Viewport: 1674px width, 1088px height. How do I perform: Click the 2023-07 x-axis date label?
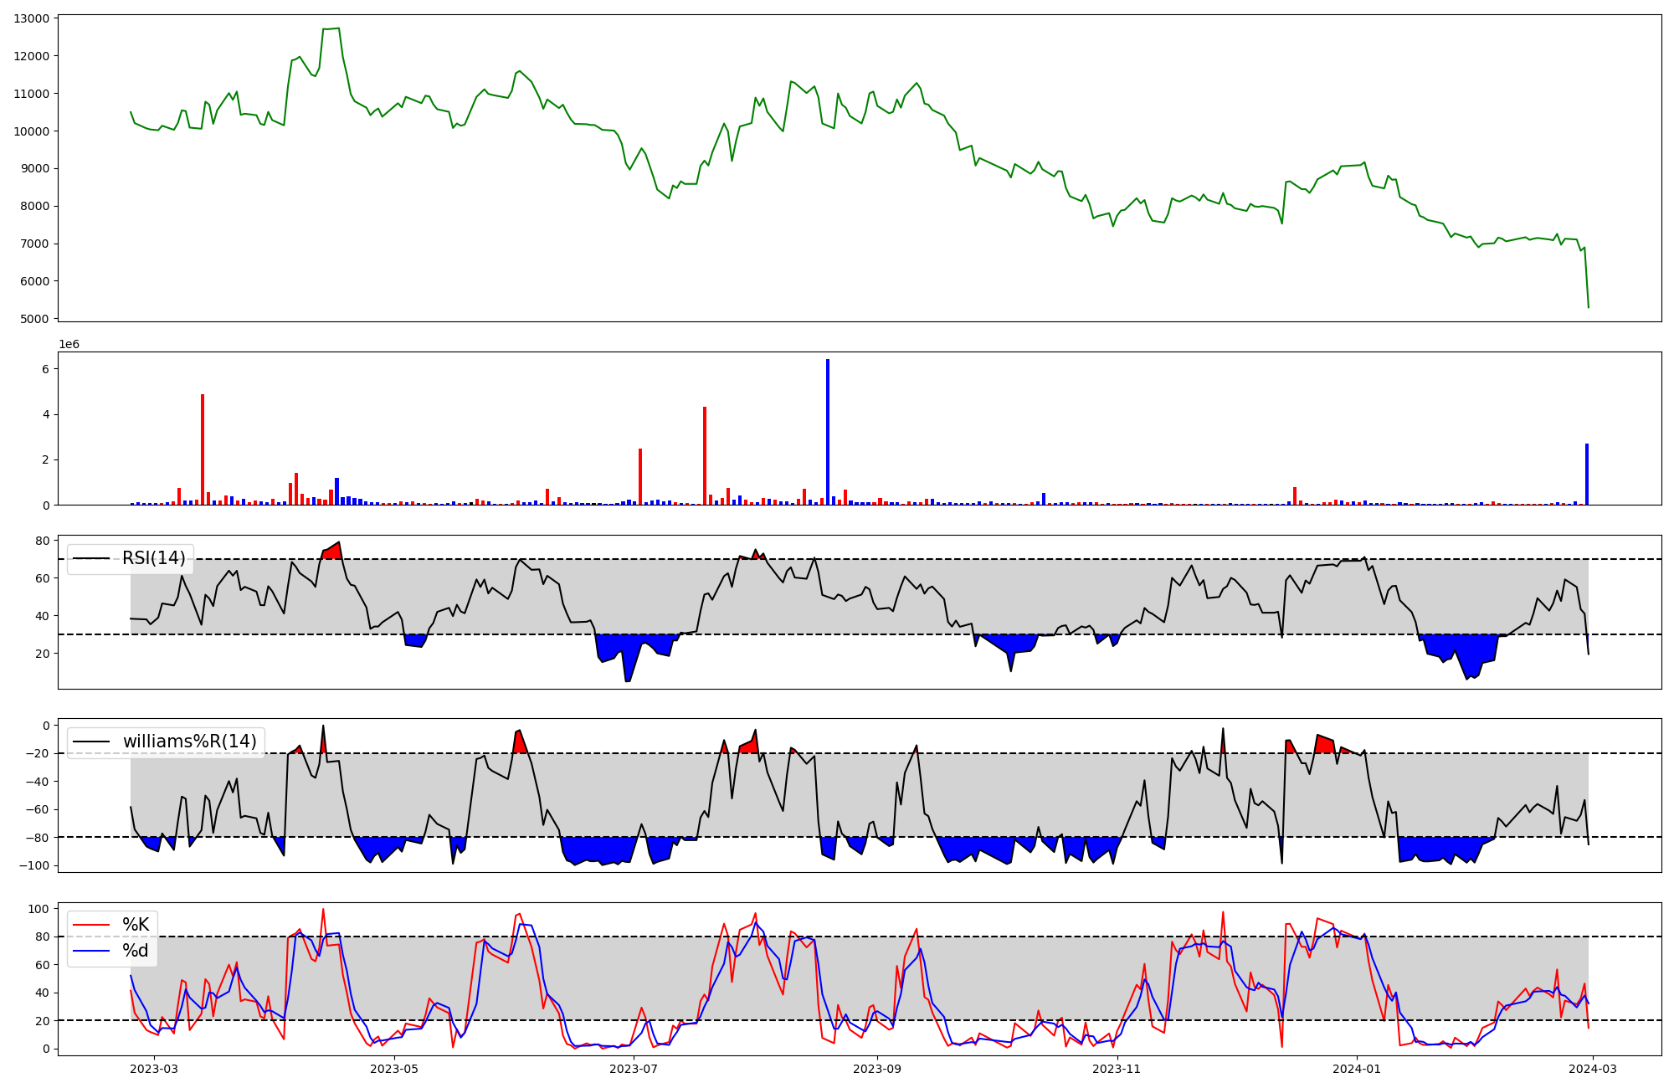click(634, 1069)
